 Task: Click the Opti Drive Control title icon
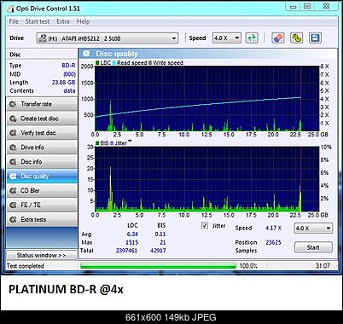[10, 9]
